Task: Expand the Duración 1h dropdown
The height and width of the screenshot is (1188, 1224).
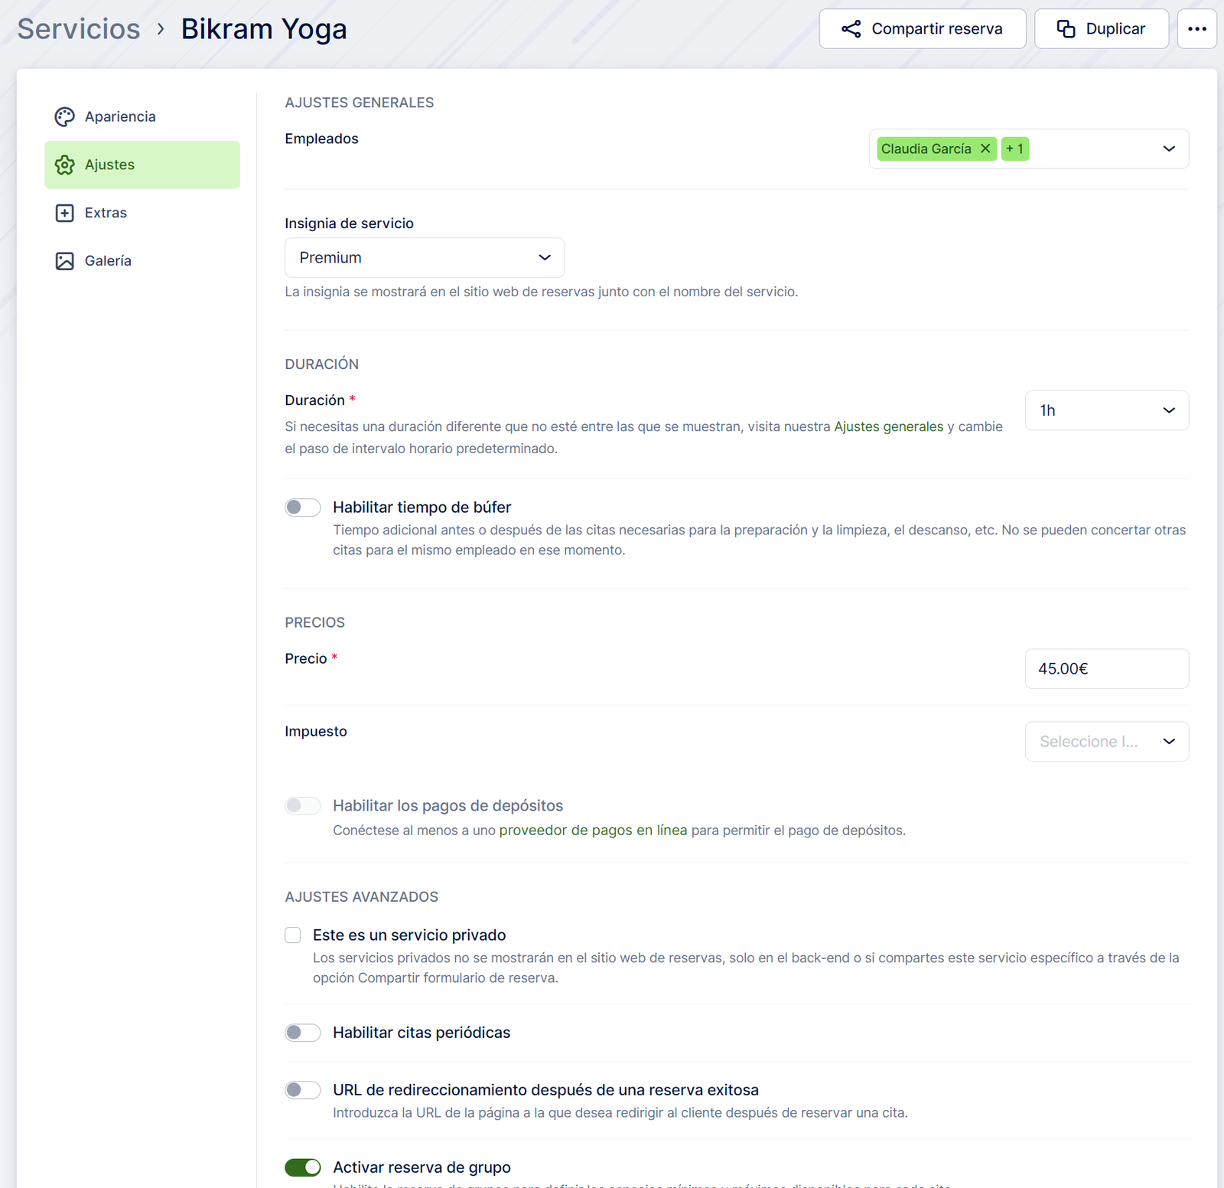Action: 1106,410
